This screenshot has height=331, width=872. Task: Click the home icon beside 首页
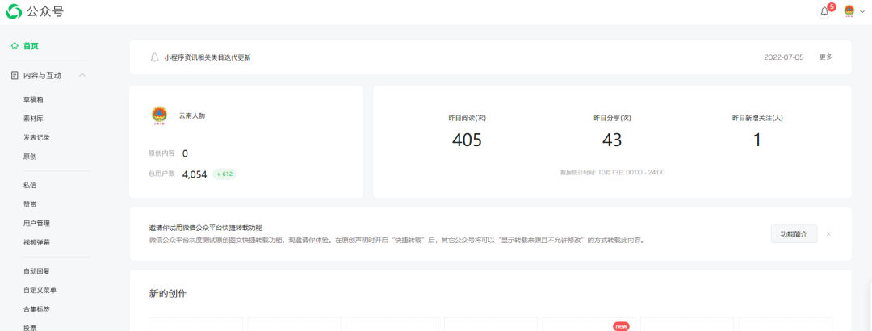15,46
